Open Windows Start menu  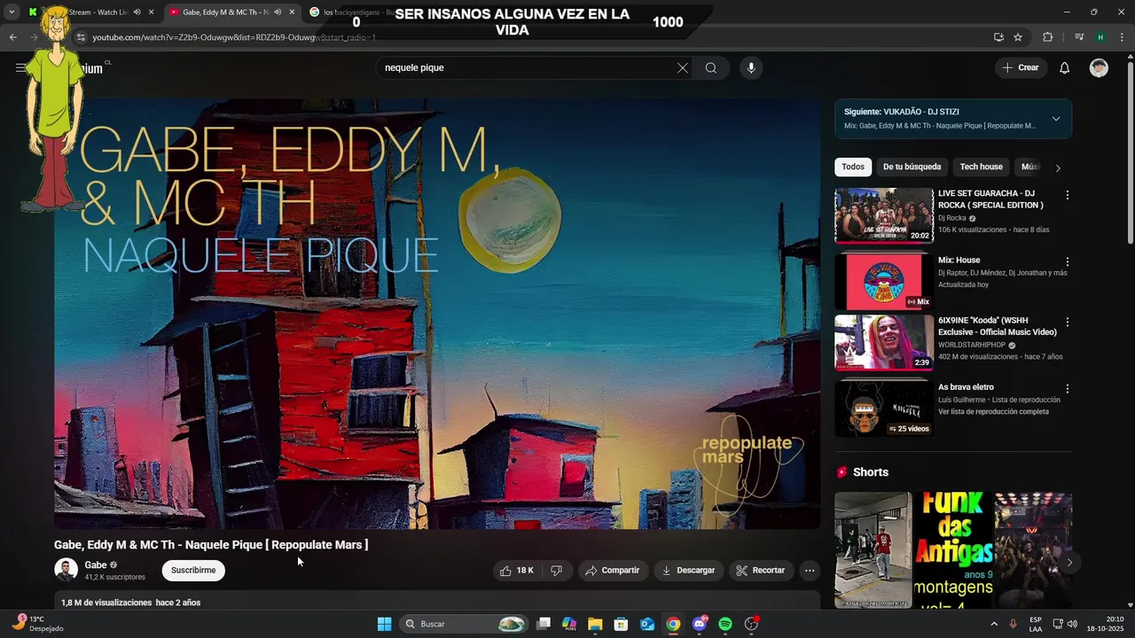384,624
